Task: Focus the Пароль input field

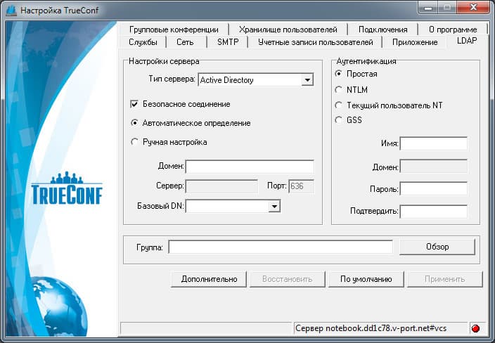Action: click(x=433, y=188)
